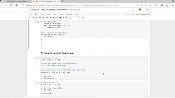Interrupt the kernel with the stop icon
175x98 pixels.
point(60,18)
